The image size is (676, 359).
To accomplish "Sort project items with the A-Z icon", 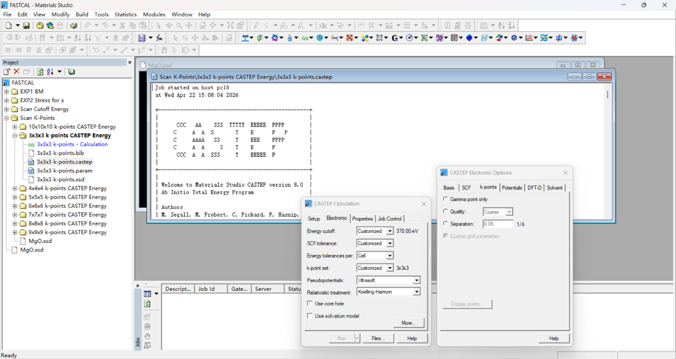I will click(x=50, y=72).
